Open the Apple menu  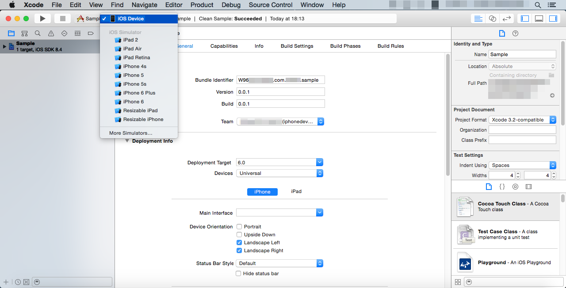coord(12,5)
